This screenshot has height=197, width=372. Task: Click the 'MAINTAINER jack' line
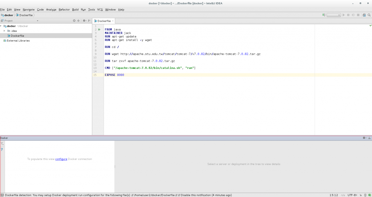point(118,33)
